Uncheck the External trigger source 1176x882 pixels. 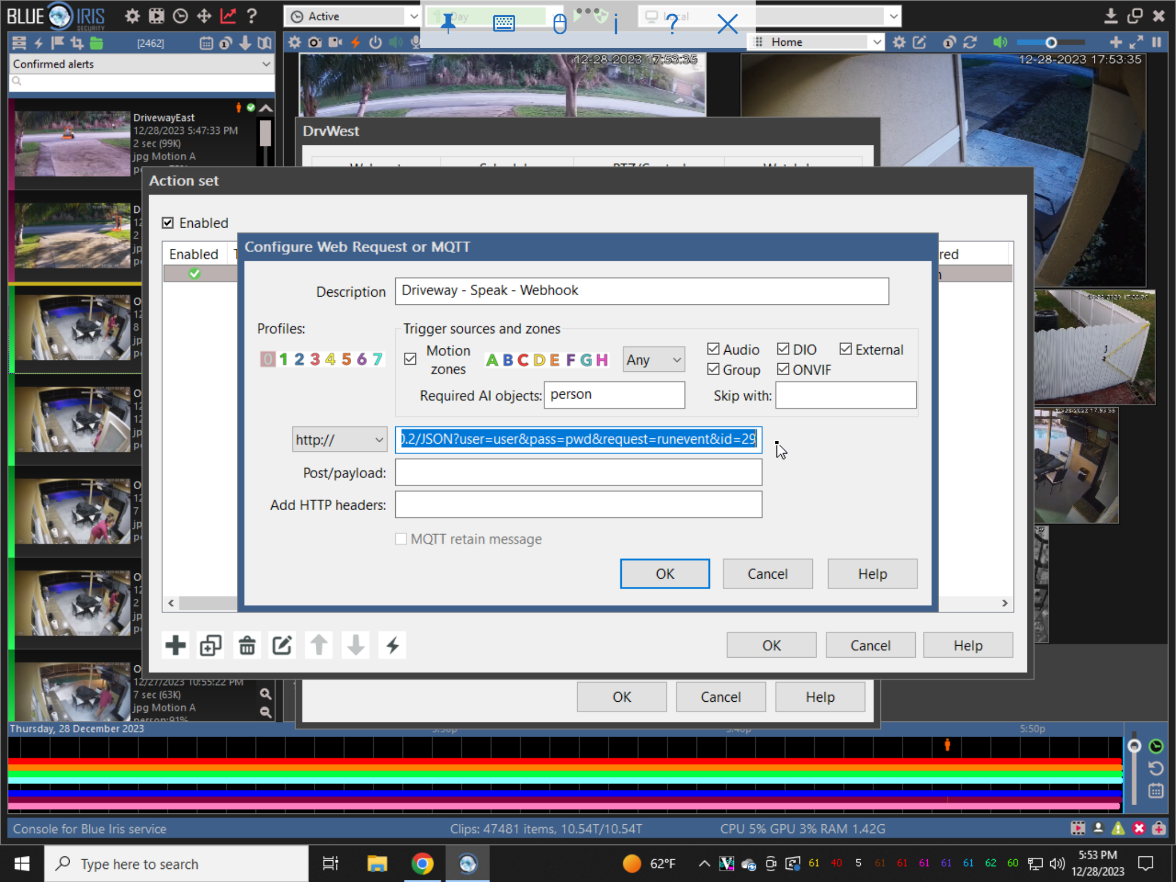pyautogui.click(x=846, y=349)
